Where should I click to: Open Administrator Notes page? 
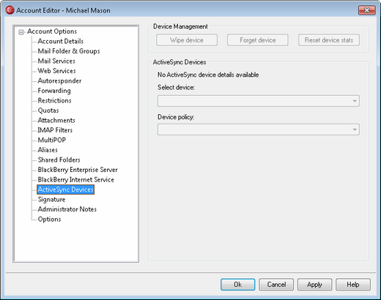click(x=67, y=209)
